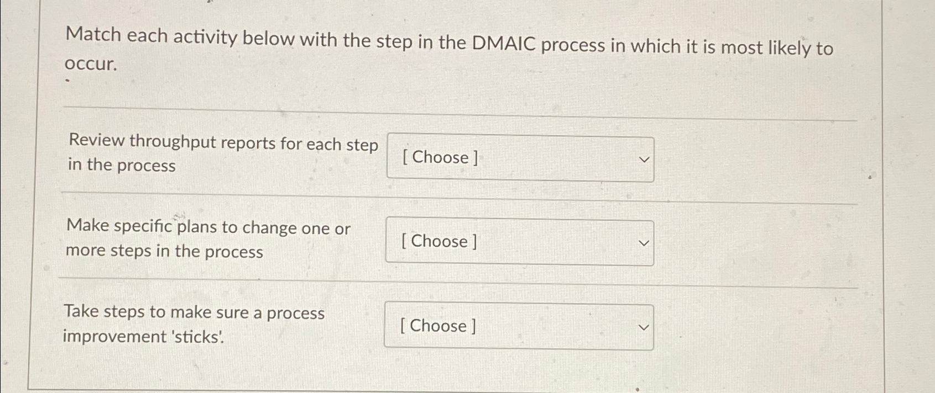Click the [ Choose ] placeholder text in first dropdown

(x=438, y=158)
